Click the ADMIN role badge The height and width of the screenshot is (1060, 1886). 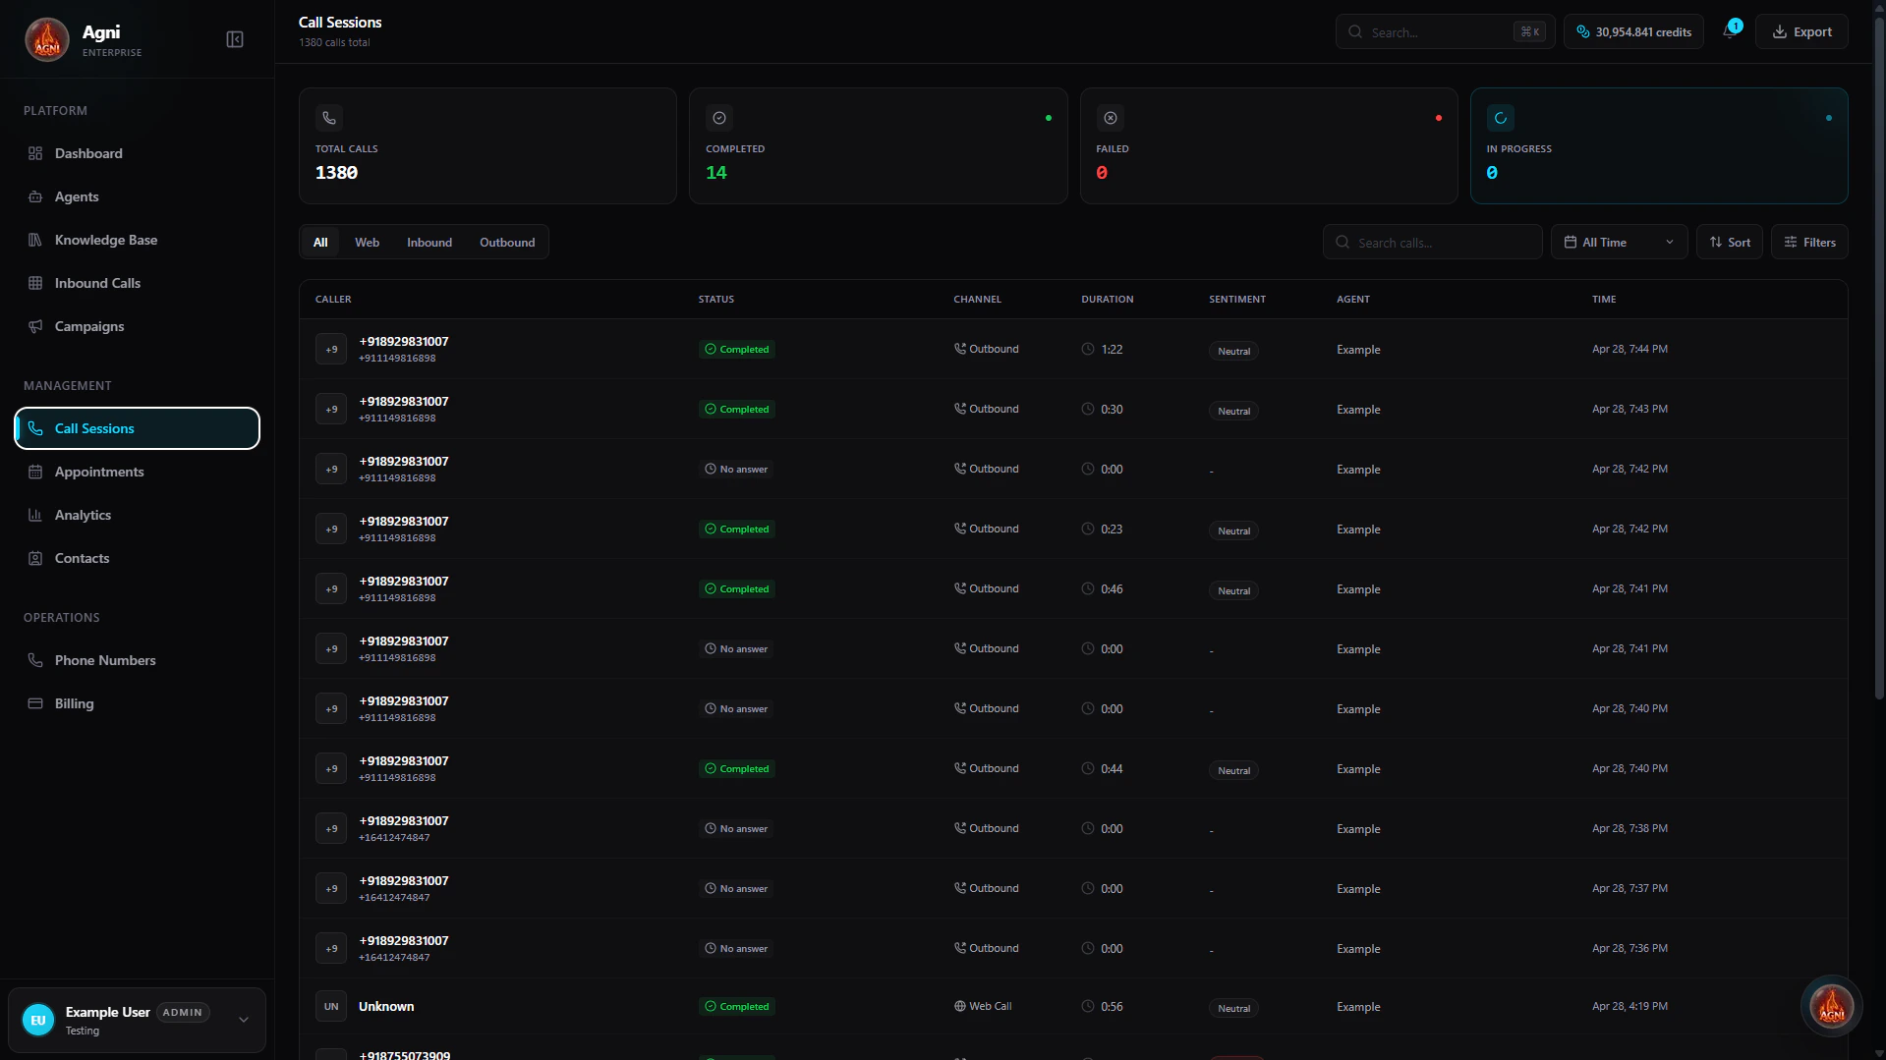click(x=183, y=1012)
